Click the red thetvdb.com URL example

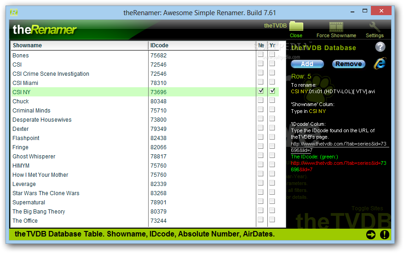click(339, 166)
